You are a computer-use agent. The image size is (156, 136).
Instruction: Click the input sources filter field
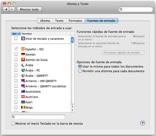pos(38,117)
